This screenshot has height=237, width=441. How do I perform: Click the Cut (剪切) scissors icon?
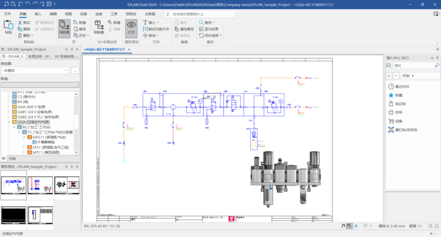click(20, 22)
